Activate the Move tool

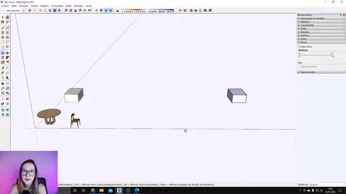(3, 53)
